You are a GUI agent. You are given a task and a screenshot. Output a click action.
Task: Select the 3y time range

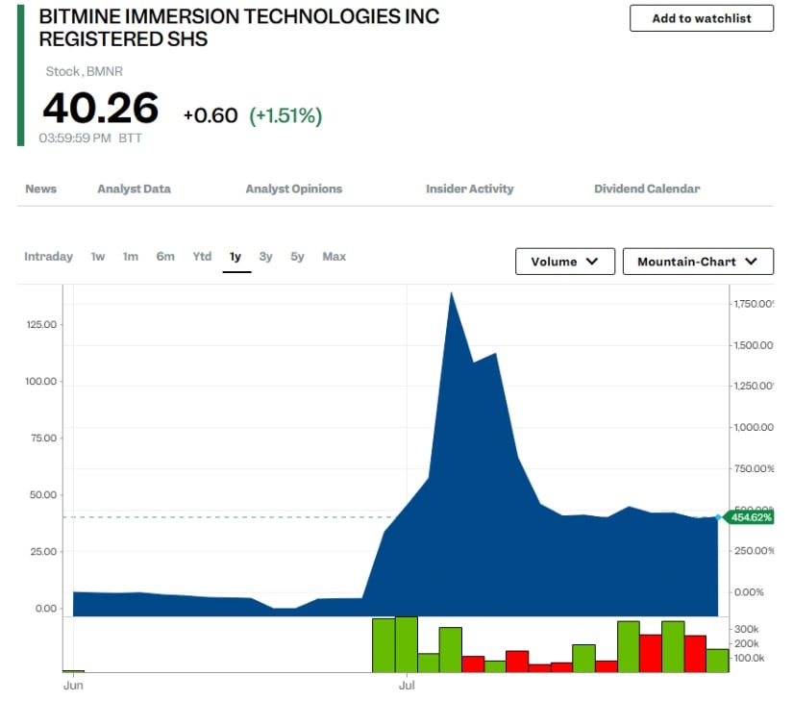[x=266, y=257]
